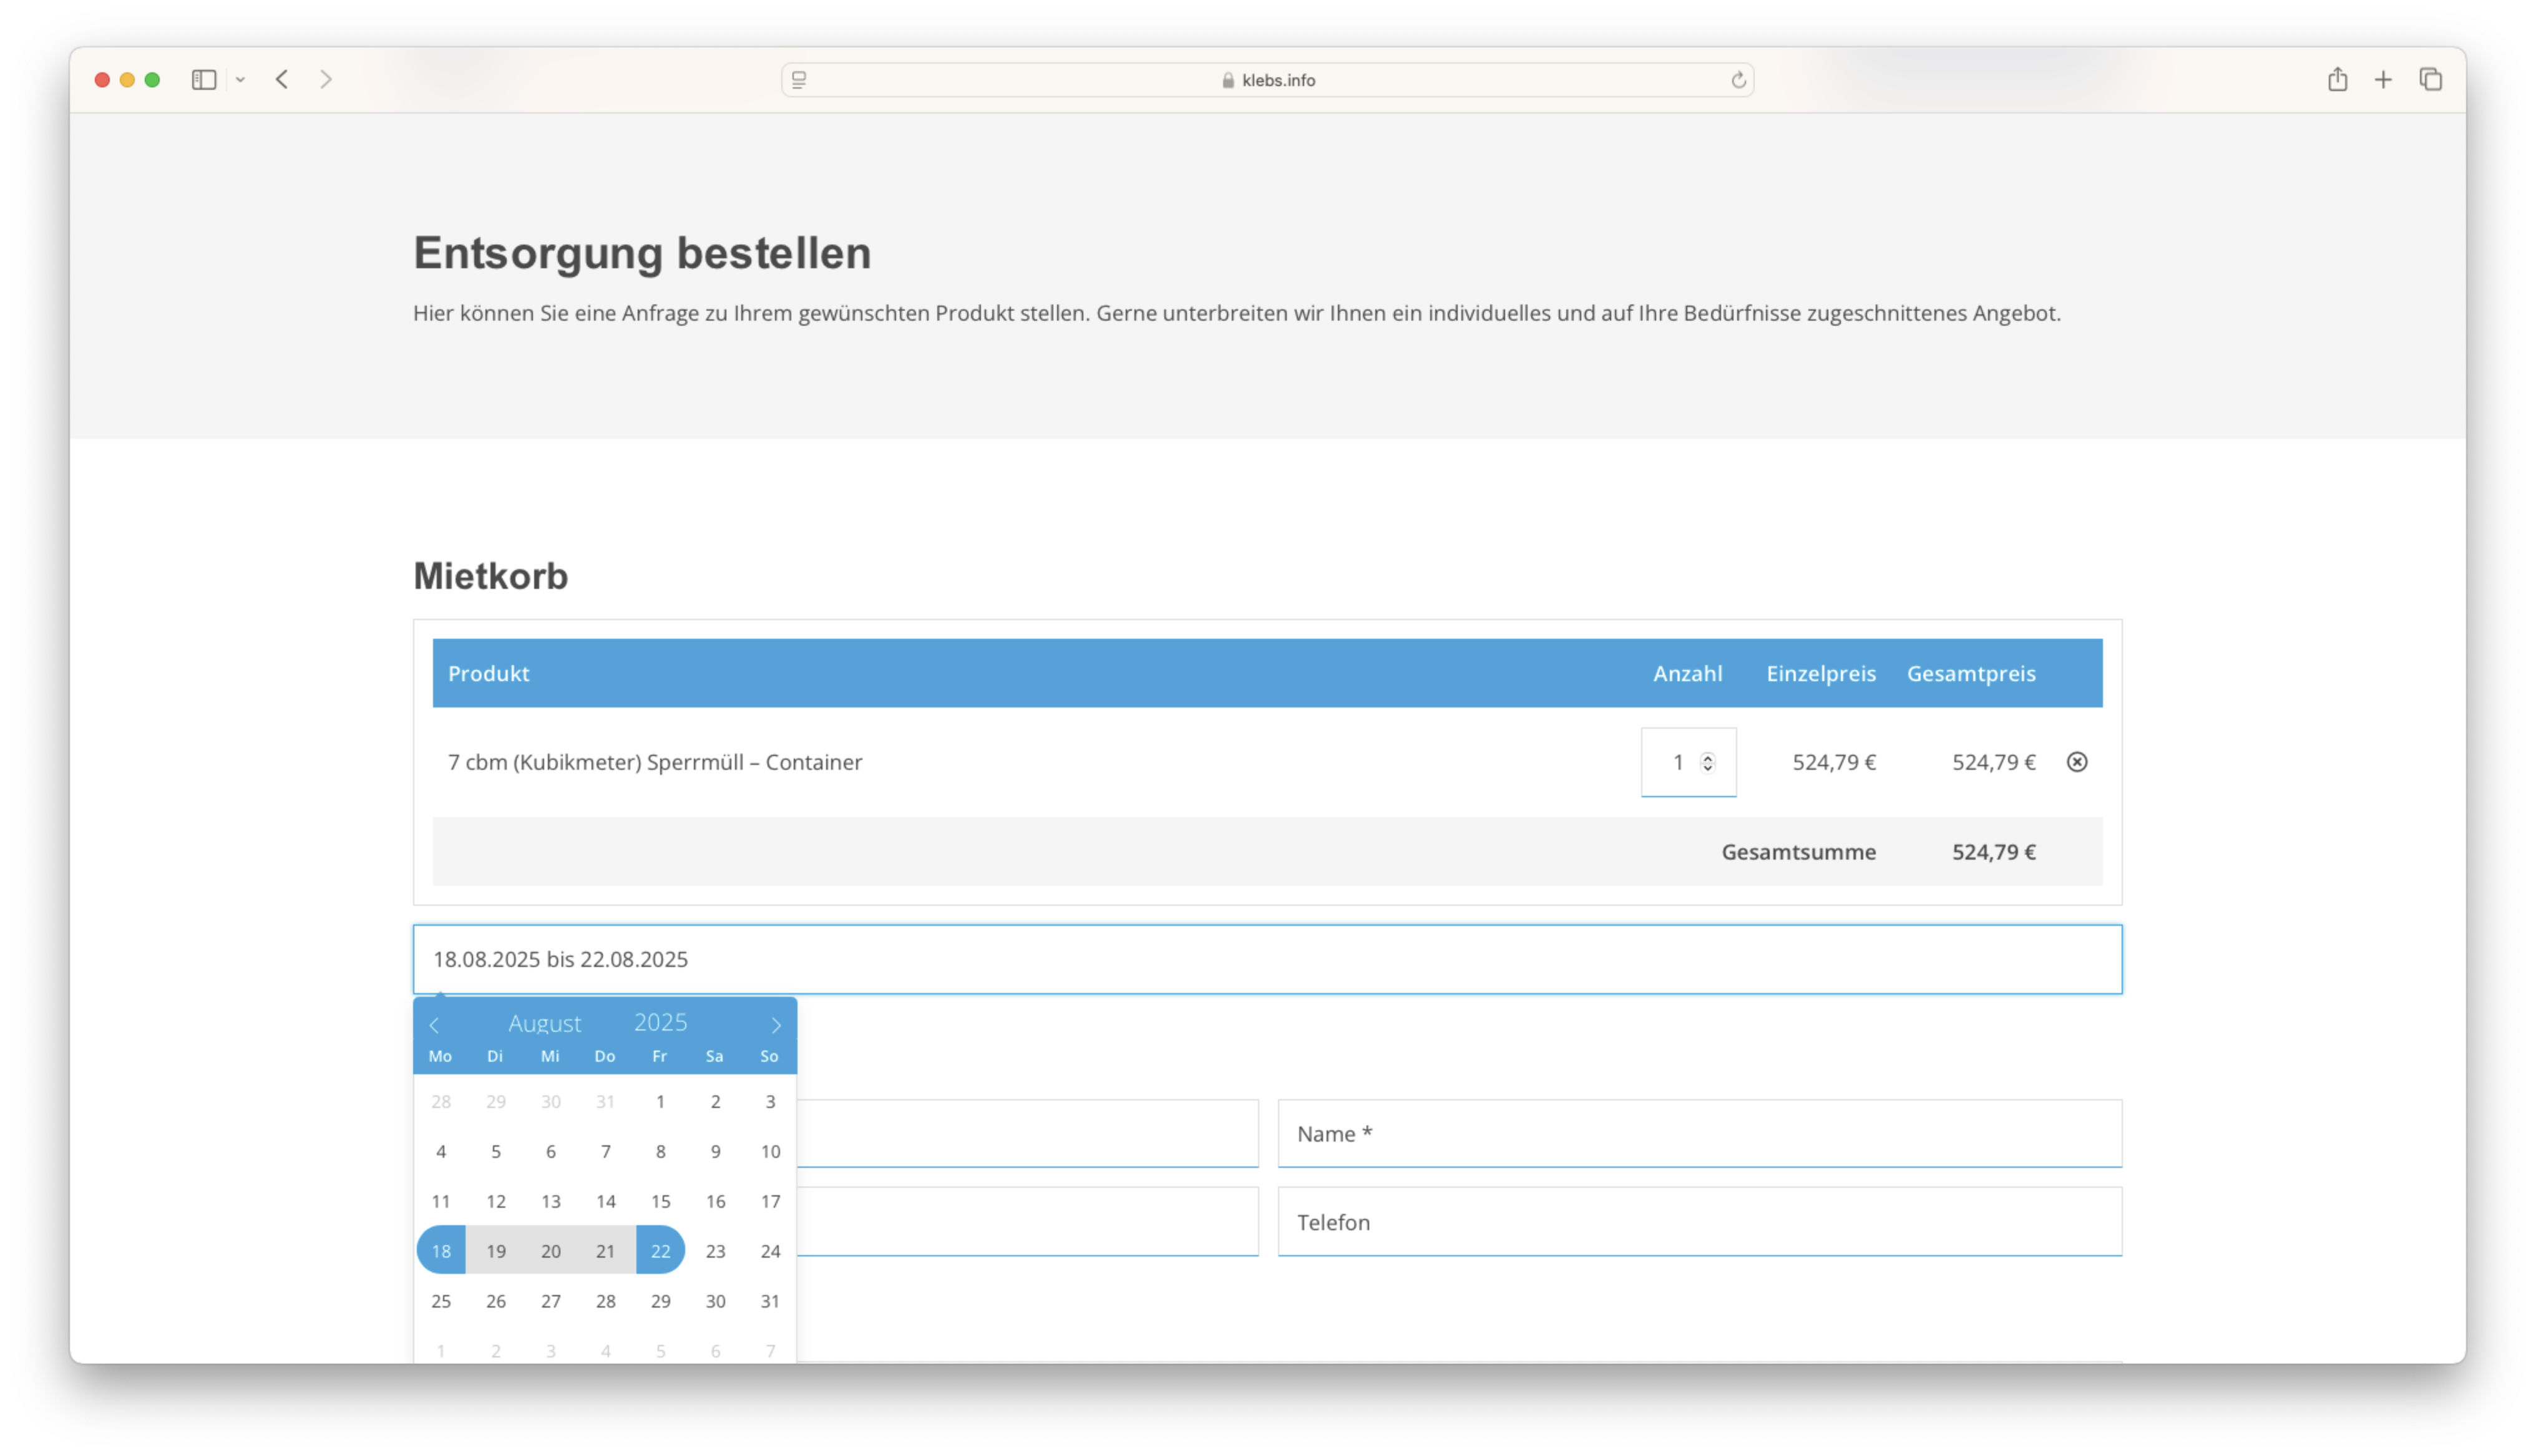Expand the sidebar options dropdown arrow
Screen dimensions: 2536x1456
[241, 80]
